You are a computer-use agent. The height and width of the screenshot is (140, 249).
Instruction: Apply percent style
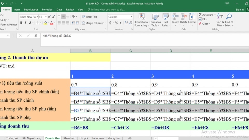pos(116,23)
